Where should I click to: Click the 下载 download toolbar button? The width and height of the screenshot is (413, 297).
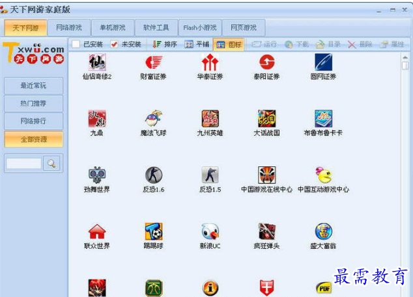point(296,44)
